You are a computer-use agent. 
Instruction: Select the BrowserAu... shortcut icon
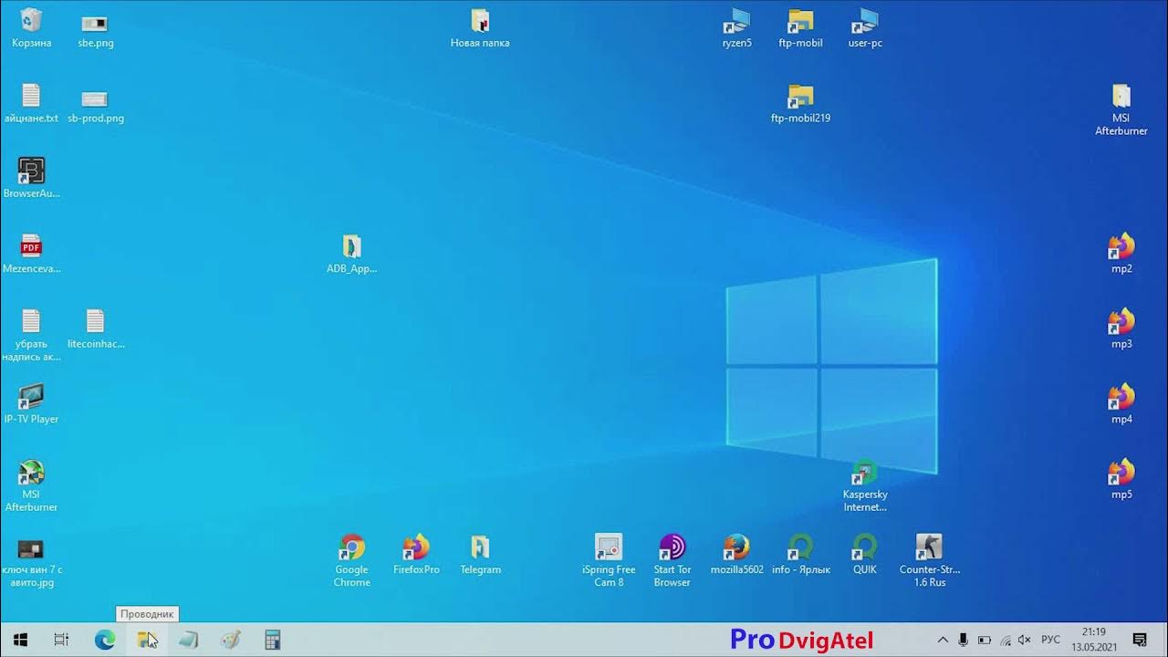[31, 178]
